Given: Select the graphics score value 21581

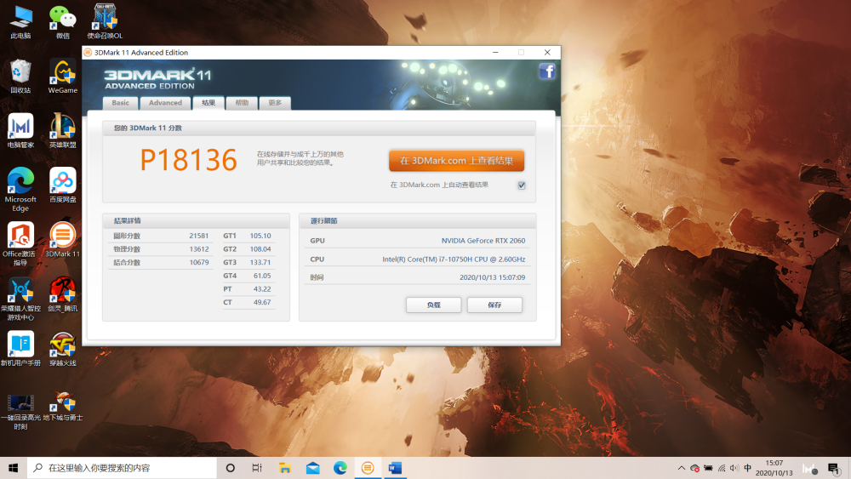Looking at the screenshot, I should tap(198, 236).
